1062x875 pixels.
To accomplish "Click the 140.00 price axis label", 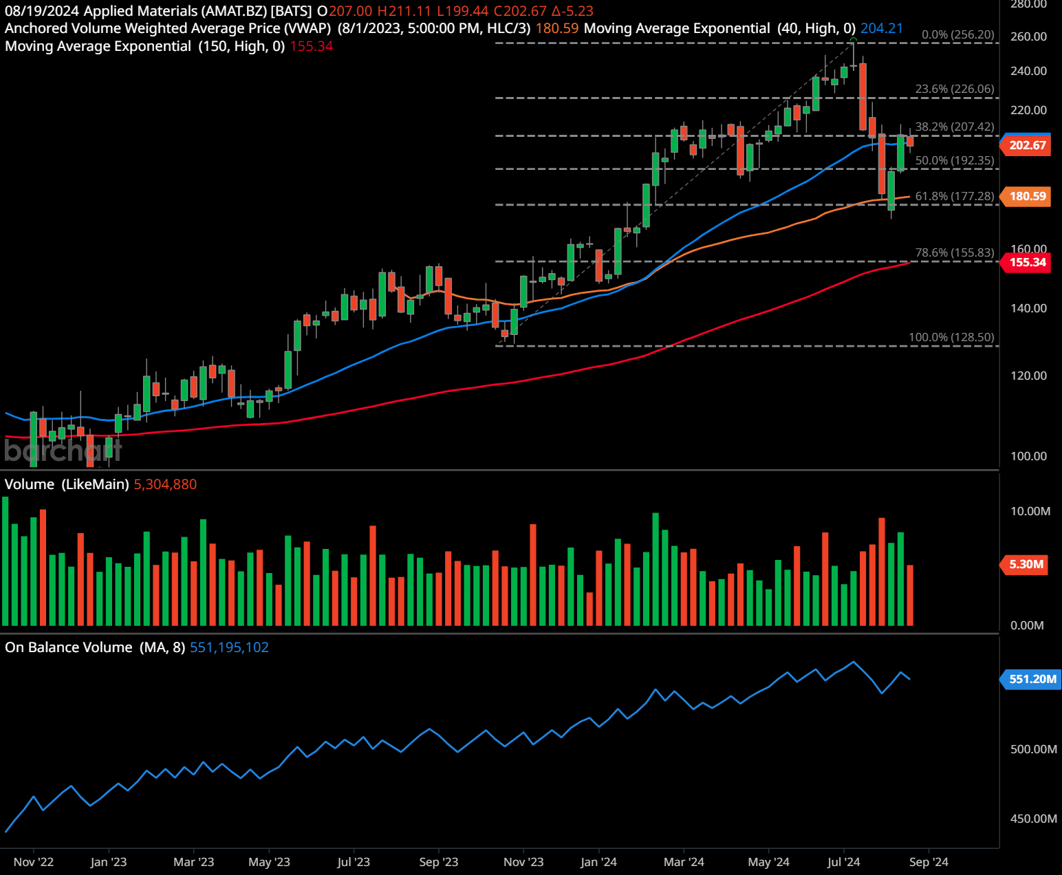I will tap(1028, 308).
